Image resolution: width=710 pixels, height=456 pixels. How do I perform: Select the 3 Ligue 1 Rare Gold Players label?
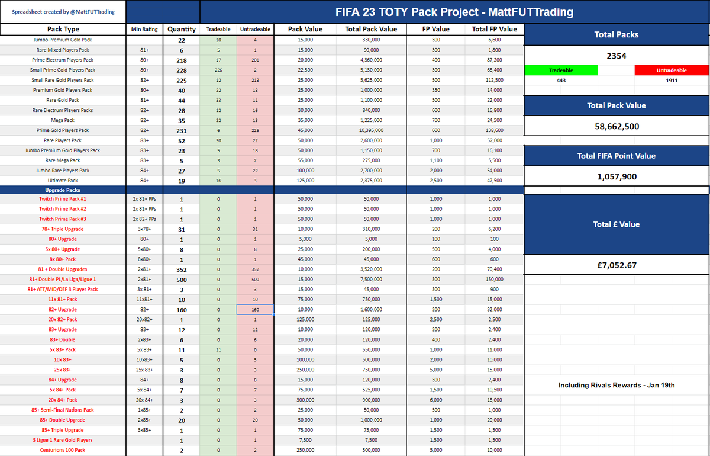(63, 441)
